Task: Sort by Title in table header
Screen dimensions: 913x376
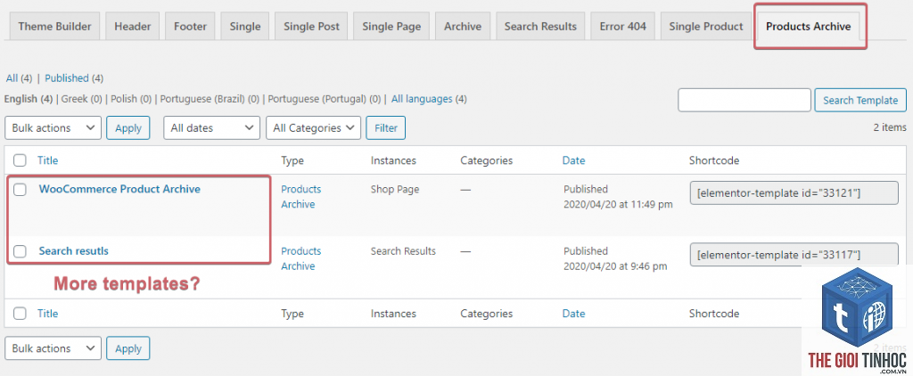Action: [48, 160]
